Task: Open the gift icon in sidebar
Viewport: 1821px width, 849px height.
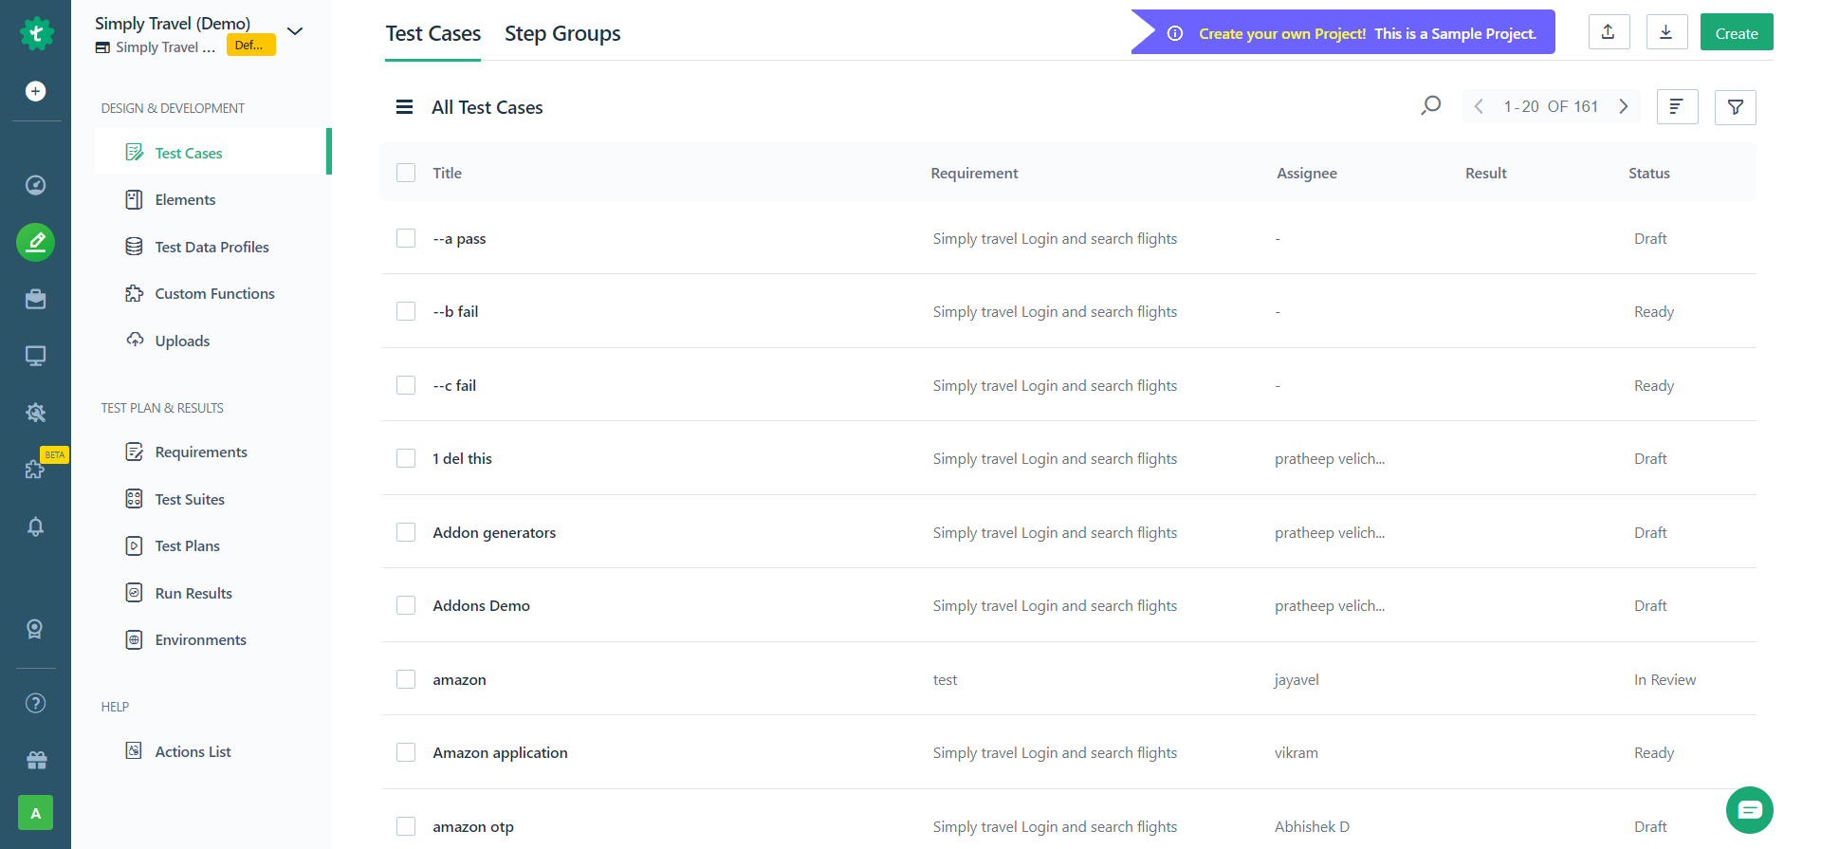Action: coord(36,760)
